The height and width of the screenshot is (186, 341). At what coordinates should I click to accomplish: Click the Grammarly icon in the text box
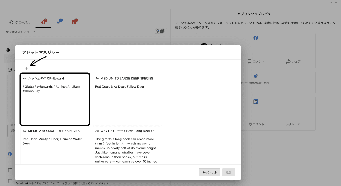162,31
